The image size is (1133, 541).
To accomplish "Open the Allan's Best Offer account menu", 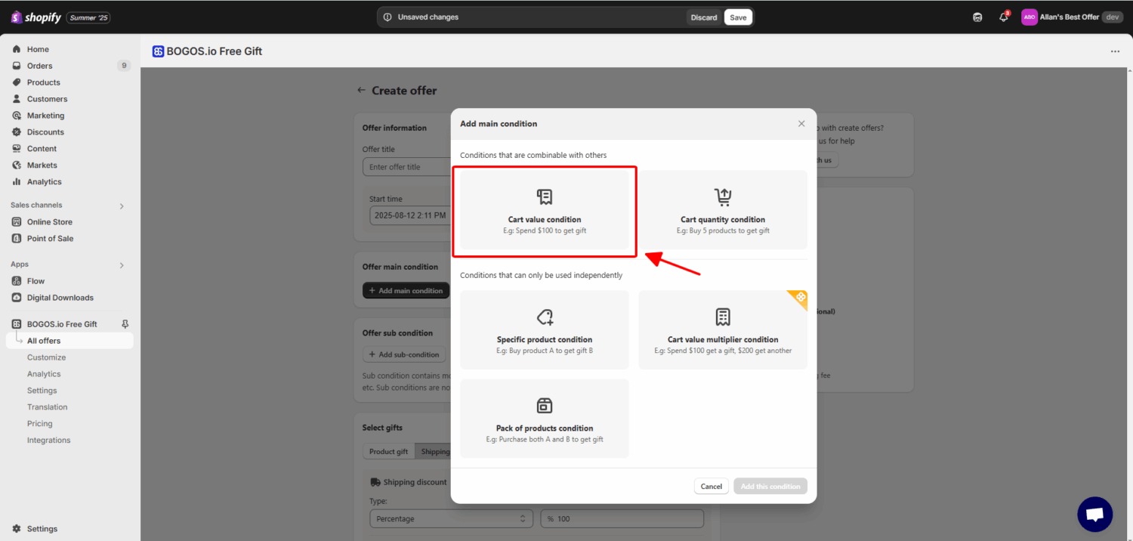I will [1072, 17].
